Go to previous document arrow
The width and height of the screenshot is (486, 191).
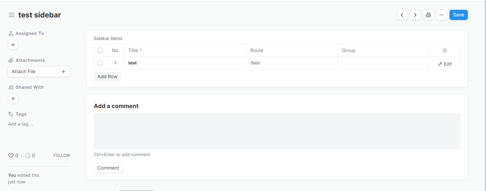tap(402, 15)
